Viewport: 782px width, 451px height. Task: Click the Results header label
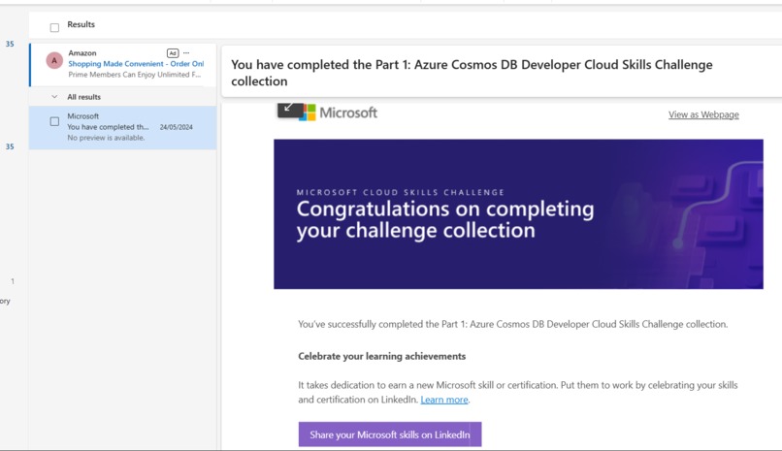(81, 24)
